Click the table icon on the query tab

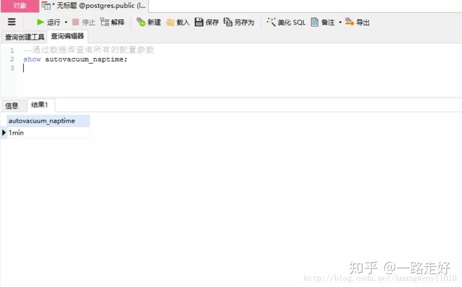(x=46, y=6)
